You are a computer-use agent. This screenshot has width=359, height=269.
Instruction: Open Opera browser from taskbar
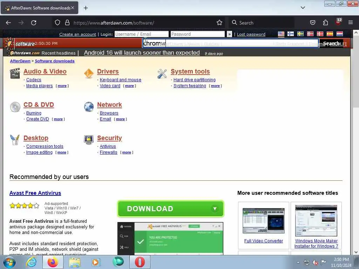click(x=140, y=262)
